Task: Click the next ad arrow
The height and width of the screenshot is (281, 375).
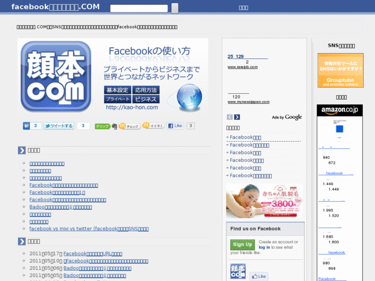Action: (x=237, y=117)
